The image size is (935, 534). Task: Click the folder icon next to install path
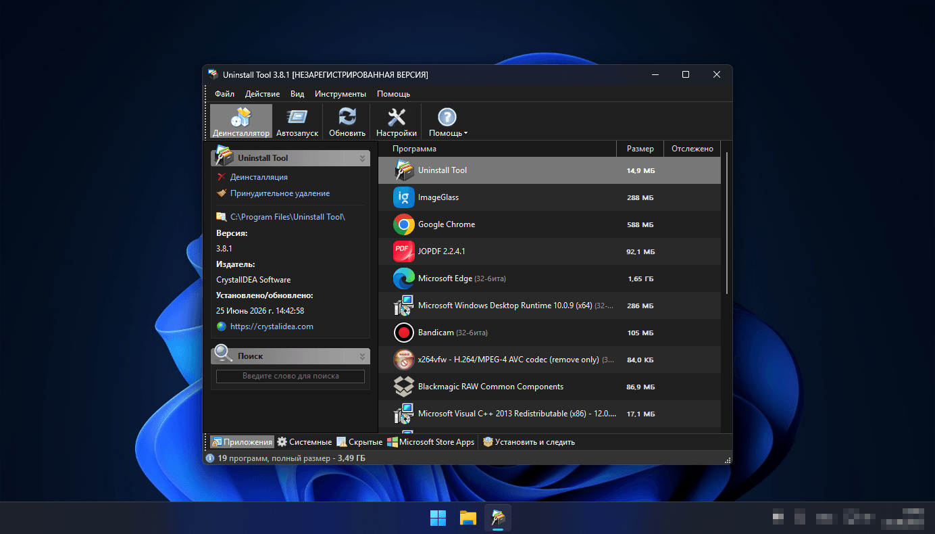click(x=221, y=217)
